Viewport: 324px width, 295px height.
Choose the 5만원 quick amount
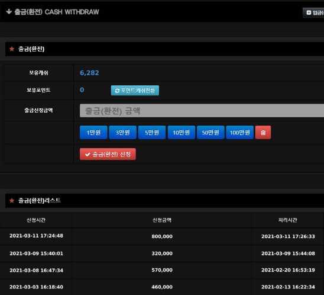click(152, 132)
